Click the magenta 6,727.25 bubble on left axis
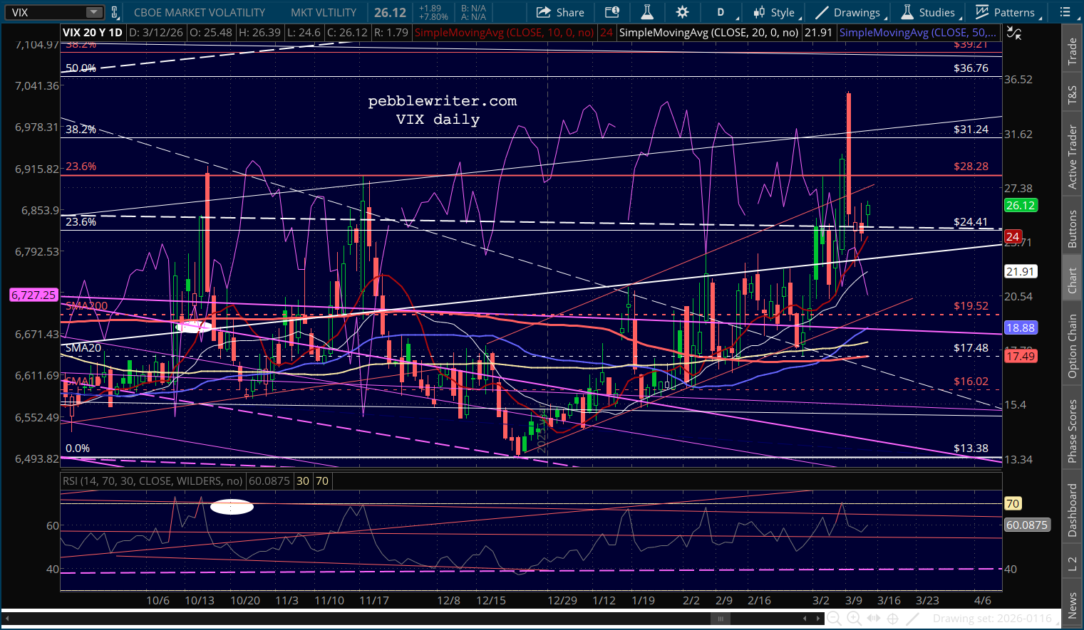 click(33, 295)
